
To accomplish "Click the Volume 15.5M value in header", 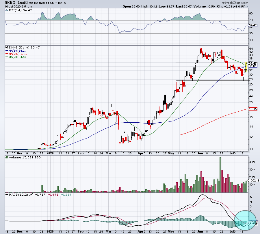I will (204, 7).
